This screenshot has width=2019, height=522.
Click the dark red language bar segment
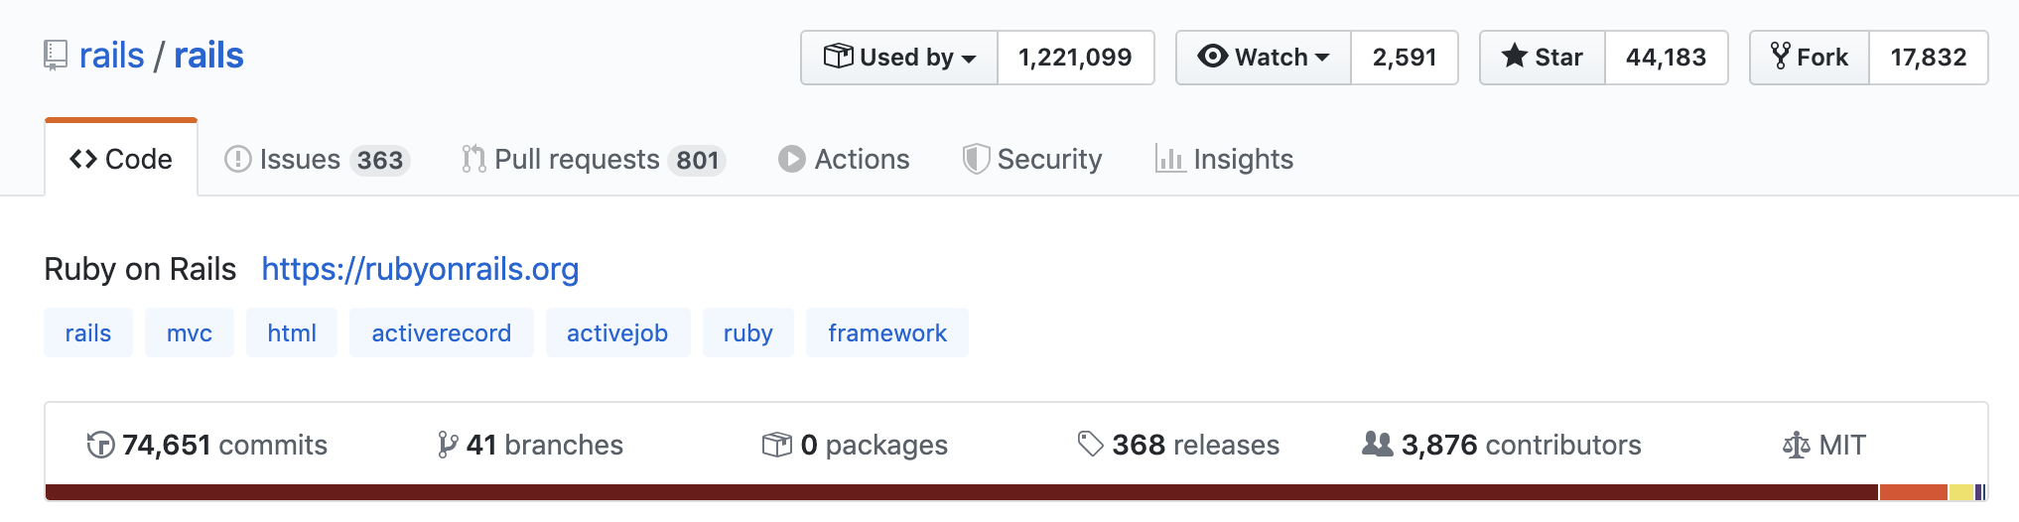pyautogui.click(x=961, y=492)
